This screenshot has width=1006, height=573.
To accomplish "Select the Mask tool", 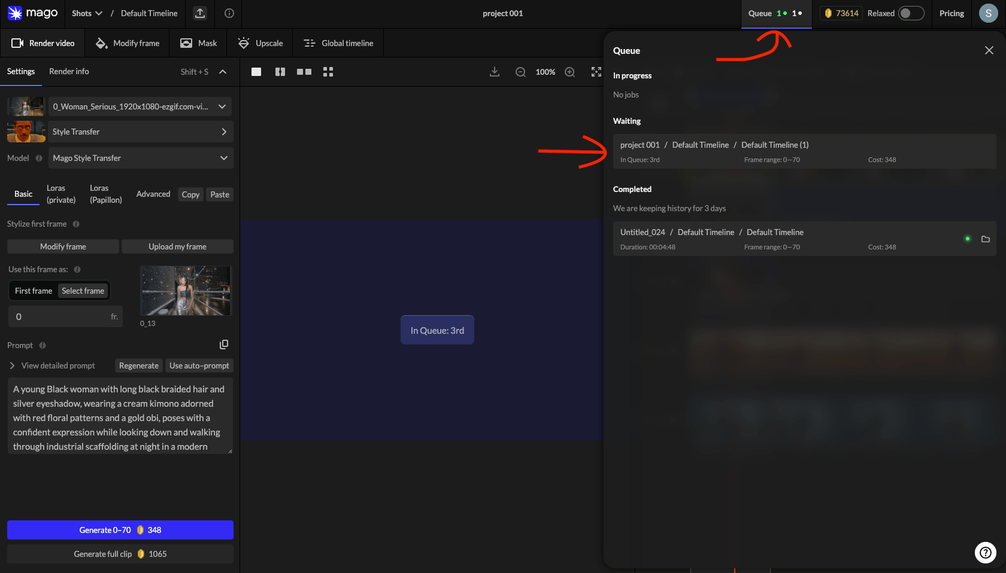I will click(x=199, y=43).
